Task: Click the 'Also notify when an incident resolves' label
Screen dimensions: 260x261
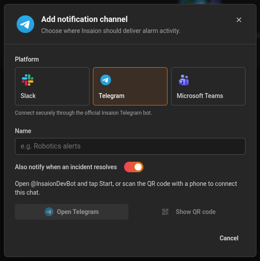Action: 66,167
